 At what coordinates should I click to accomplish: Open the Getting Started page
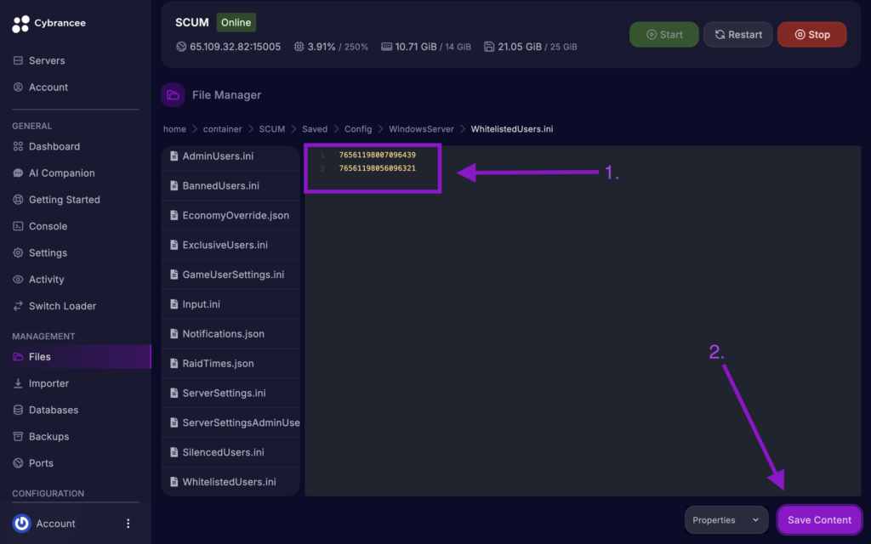tap(19, 200)
